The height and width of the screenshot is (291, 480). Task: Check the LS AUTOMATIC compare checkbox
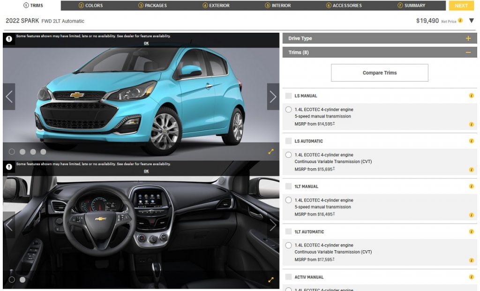[288, 141]
